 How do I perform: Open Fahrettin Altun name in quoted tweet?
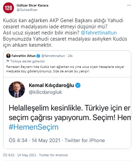click(23, 56)
